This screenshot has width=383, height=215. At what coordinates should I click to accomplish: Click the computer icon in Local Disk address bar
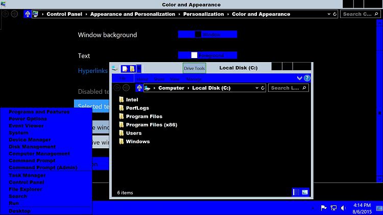click(x=147, y=88)
